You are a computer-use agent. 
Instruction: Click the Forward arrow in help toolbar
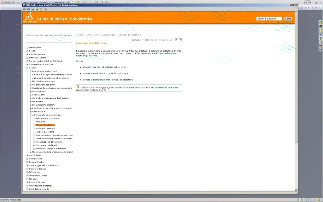28,9
